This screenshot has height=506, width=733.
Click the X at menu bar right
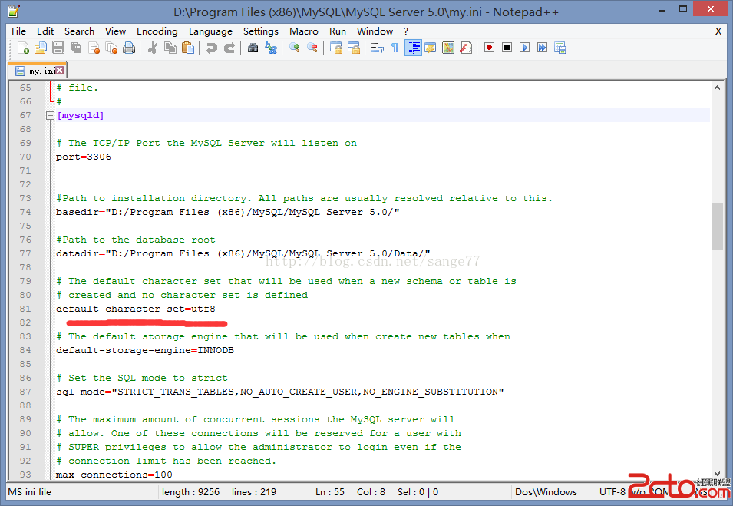pos(718,31)
